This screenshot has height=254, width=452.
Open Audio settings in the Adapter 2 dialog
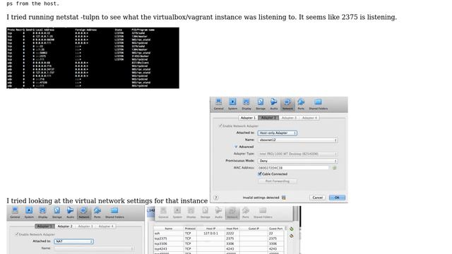(273, 104)
